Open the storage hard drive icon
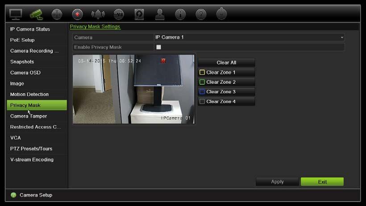Viewport: 366px width, 206px height. click(x=139, y=14)
